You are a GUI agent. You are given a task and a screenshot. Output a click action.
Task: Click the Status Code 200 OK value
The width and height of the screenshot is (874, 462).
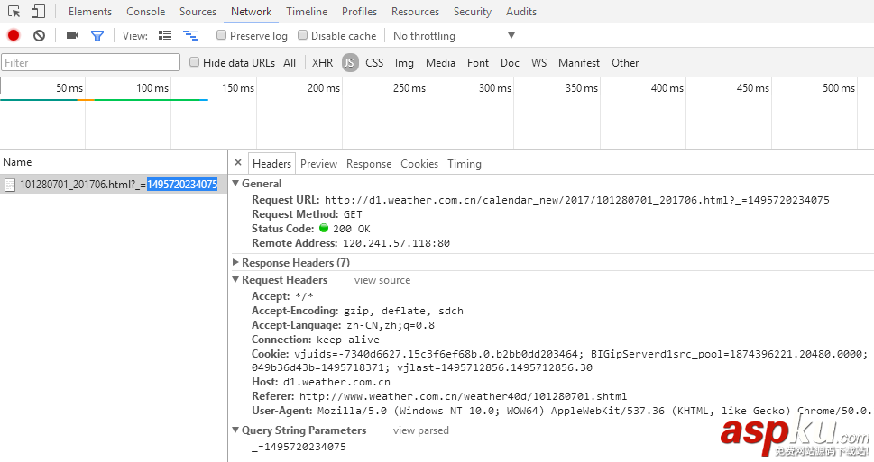coord(352,229)
